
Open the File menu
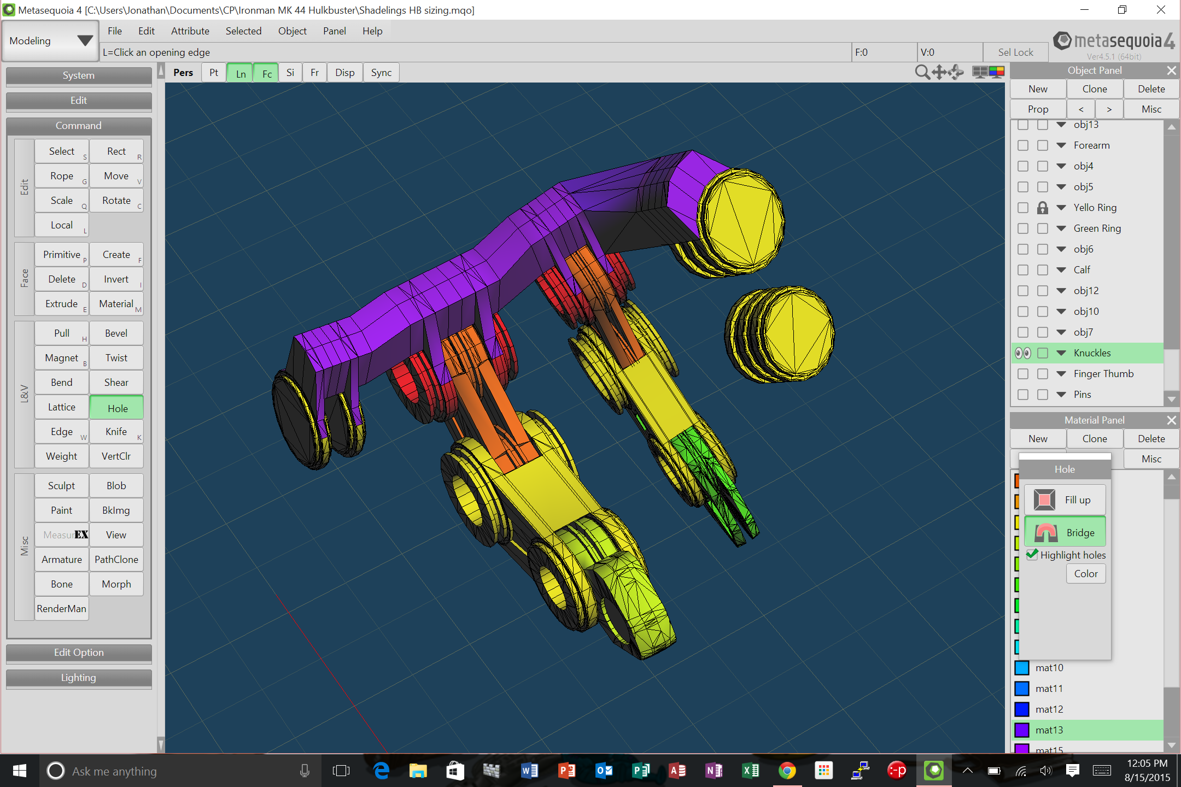(115, 31)
